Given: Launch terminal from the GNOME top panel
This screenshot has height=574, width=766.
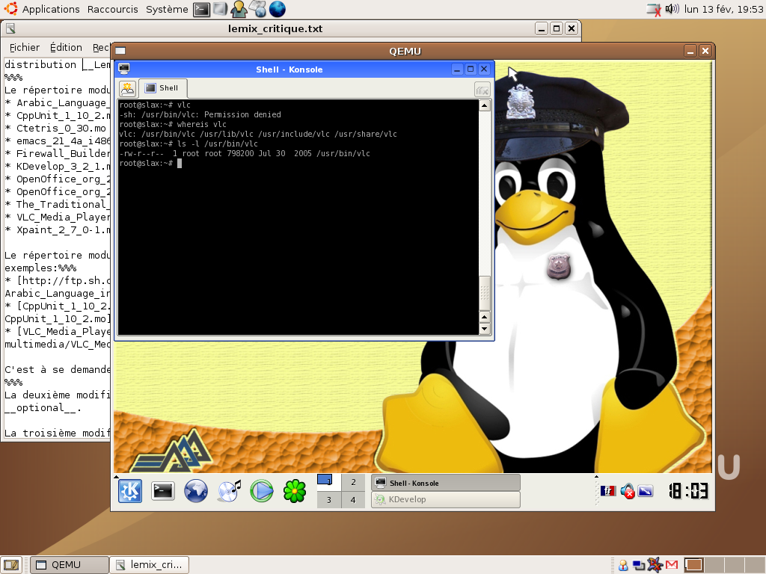Looking at the screenshot, I should pos(201,9).
